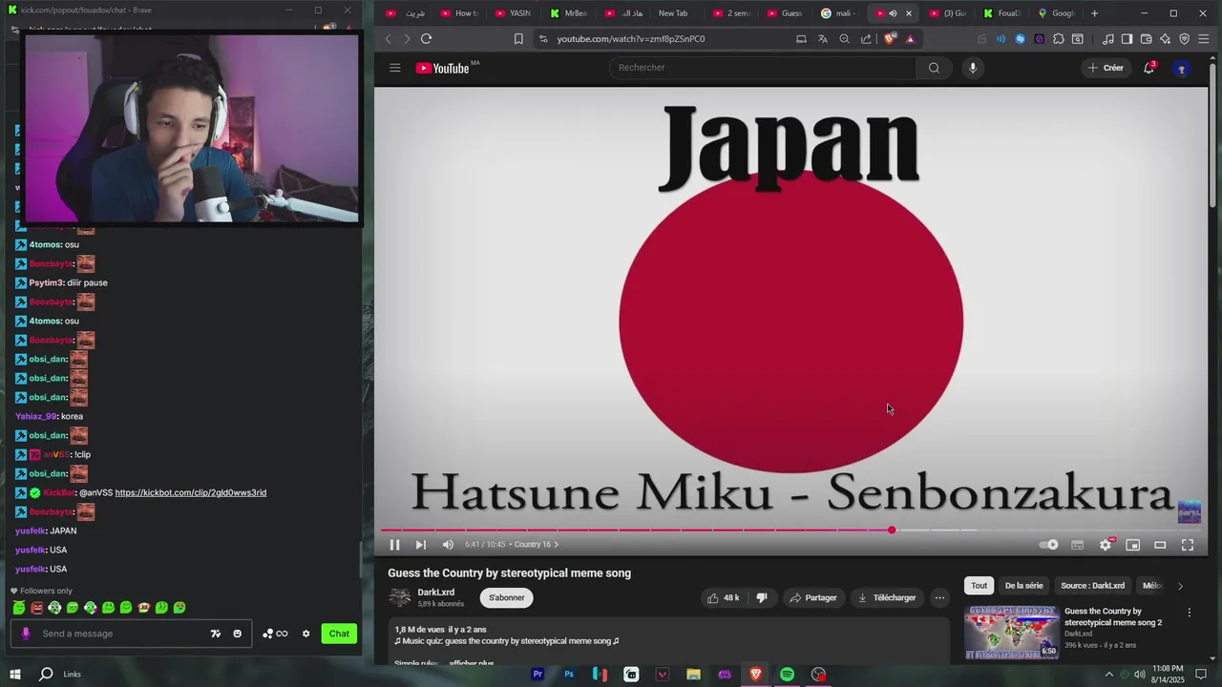Viewport: 1222px width, 687px height.
Task: Open suggested video thumbnail meme song 2
Action: (1011, 633)
